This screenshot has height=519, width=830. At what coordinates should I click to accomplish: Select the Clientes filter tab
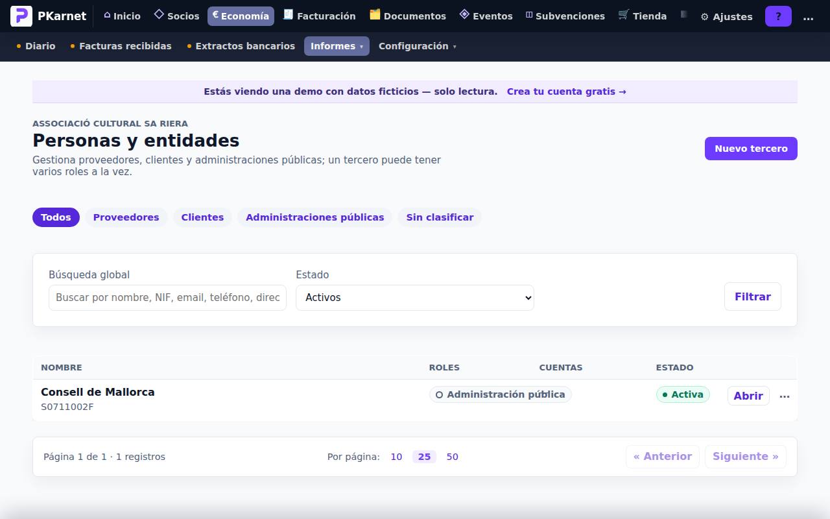tap(202, 217)
